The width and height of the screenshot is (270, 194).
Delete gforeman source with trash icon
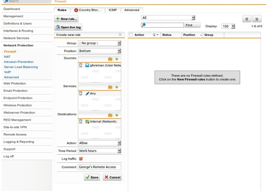click(x=81, y=65)
